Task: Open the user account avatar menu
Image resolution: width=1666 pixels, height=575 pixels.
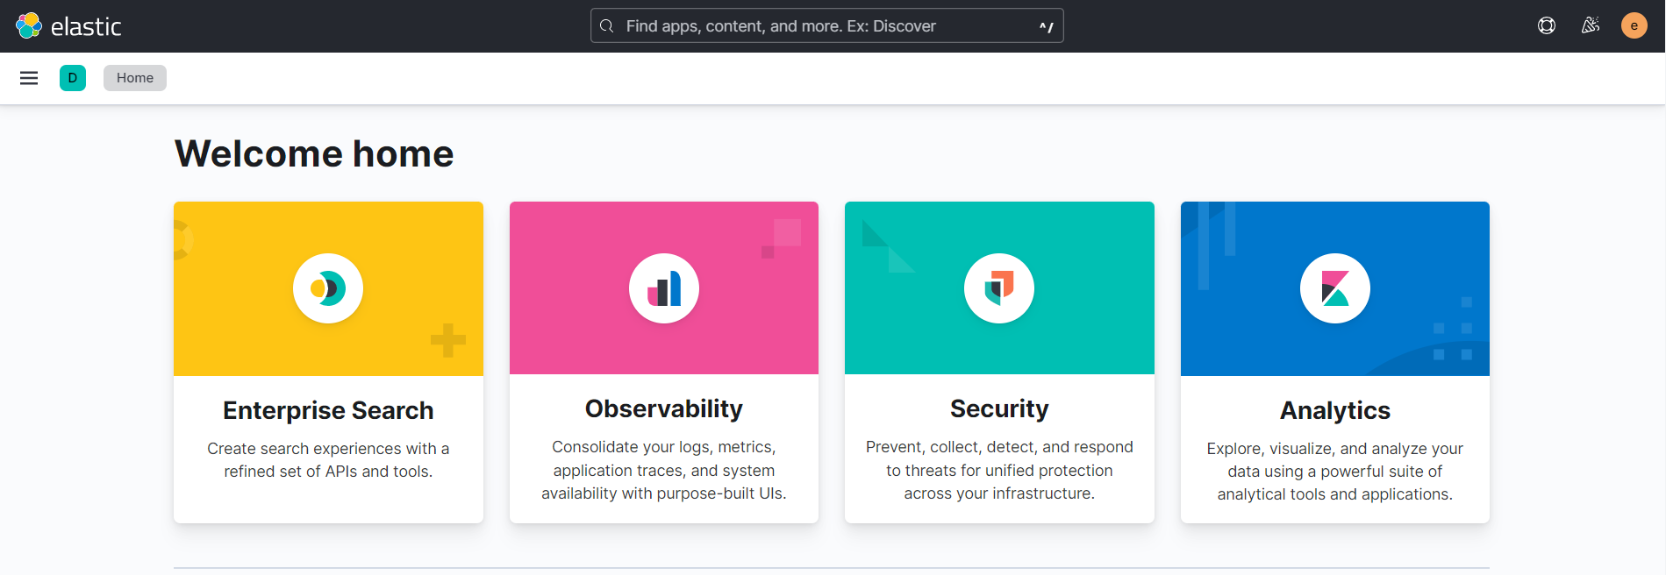Action: (x=1634, y=26)
